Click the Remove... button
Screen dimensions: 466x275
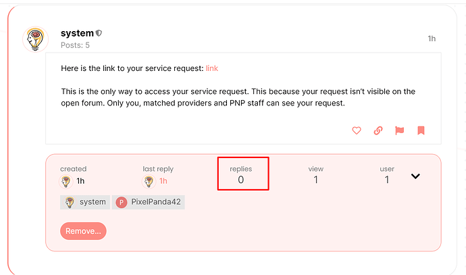[x=83, y=231]
